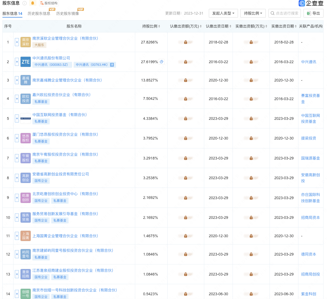This screenshot has width=327, height=299.
Task: Click the history clock icon beside ZTE's 27.6199%
Action: point(161,62)
